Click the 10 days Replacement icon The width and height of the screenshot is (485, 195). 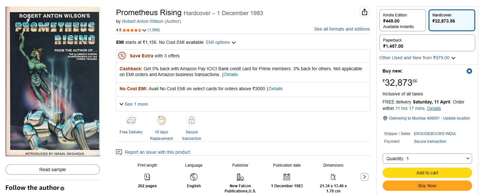[161, 121]
